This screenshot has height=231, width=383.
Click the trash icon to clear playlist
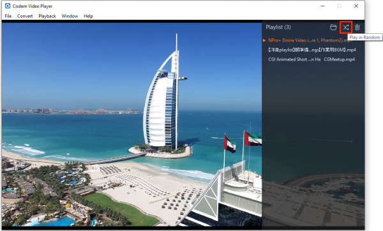point(357,27)
